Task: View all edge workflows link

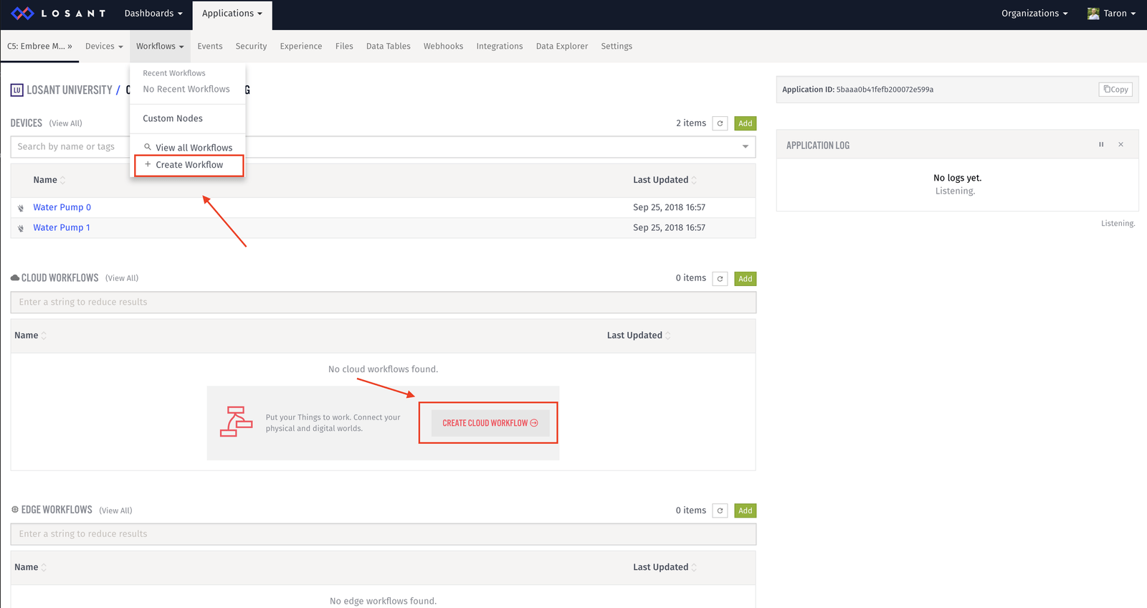Action: 115,510
